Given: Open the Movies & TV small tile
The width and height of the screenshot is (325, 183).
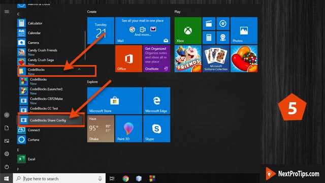Looking at the screenshot, I should click(209, 24).
